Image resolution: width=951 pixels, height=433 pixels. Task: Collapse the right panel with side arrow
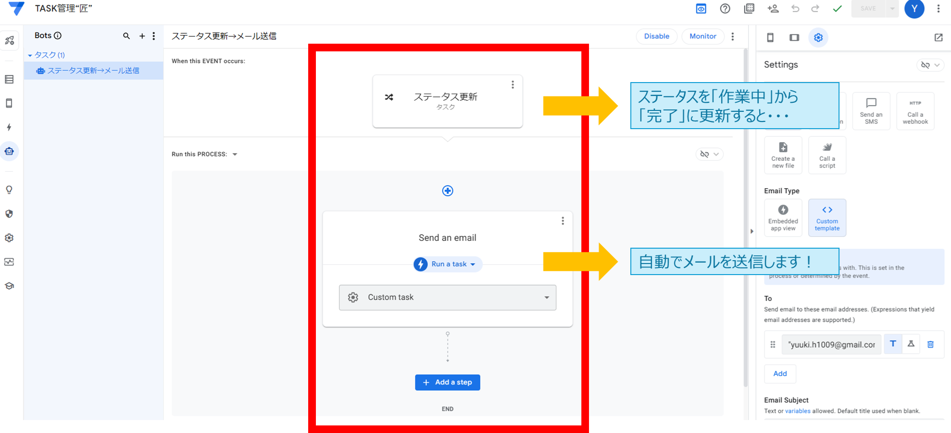pyautogui.click(x=752, y=231)
